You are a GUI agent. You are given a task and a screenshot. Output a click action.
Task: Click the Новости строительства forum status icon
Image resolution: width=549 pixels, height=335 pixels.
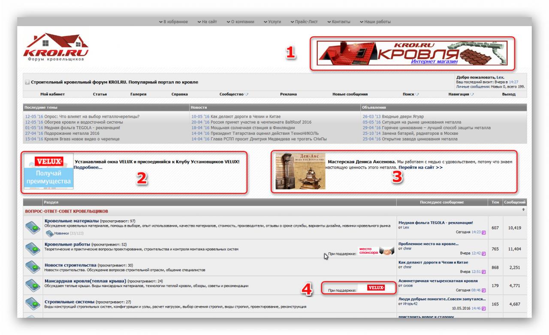click(33, 267)
